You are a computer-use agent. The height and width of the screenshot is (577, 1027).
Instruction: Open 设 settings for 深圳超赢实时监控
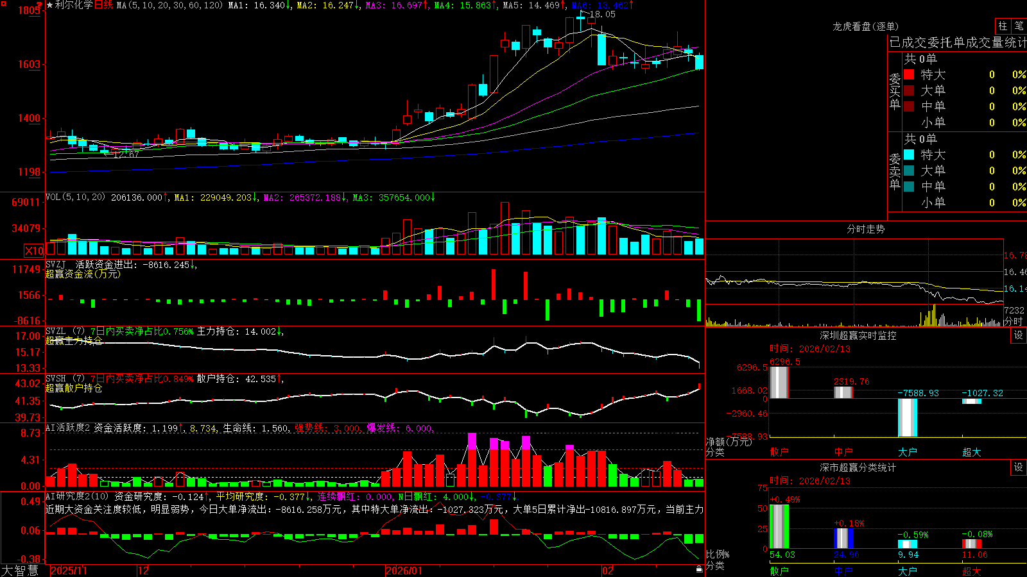[x=1019, y=335]
